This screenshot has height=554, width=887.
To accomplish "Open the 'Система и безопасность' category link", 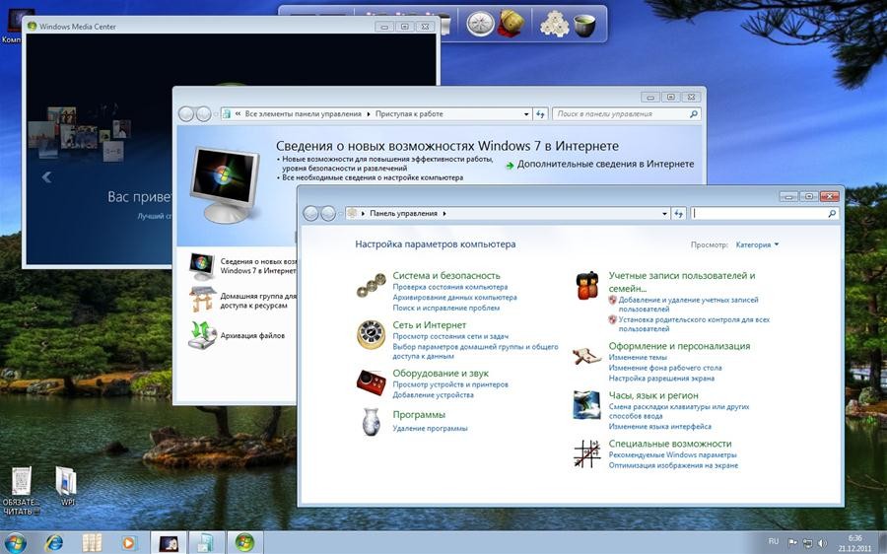I will [446, 276].
